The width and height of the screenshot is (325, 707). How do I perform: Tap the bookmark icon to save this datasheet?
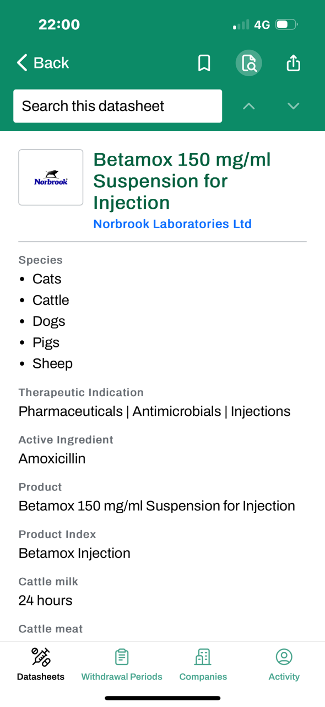(x=204, y=62)
